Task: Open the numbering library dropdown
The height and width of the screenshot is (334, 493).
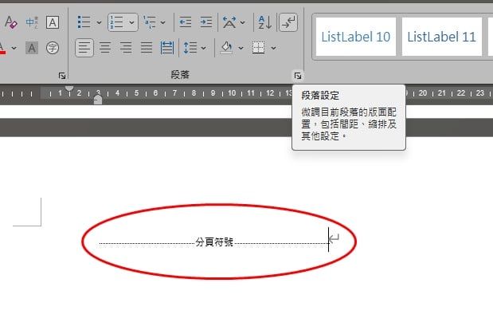Action: 131,22
